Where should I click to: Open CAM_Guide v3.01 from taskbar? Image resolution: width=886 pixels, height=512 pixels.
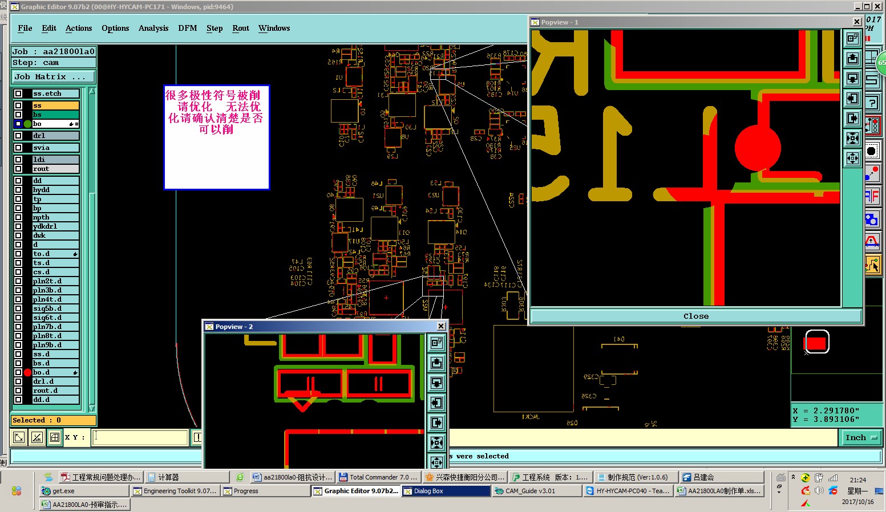pos(536,491)
